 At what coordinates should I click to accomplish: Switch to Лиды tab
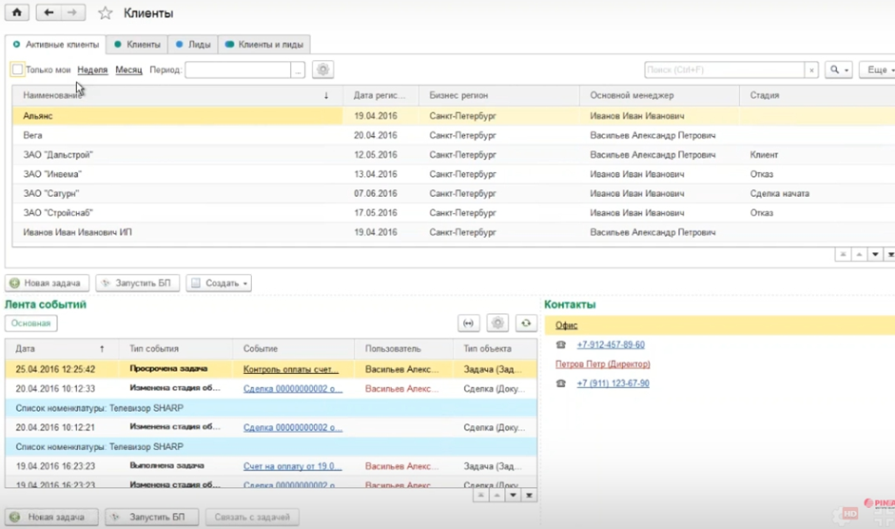pyautogui.click(x=193, y=44)
